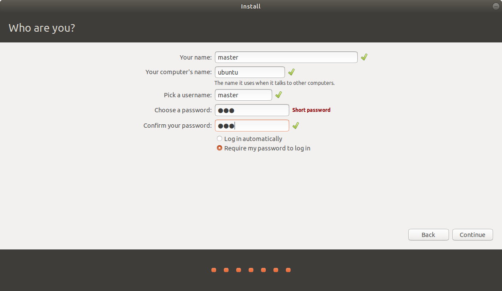Click the Continue button
The width and height of the screenshot is (502, 291).
click(472, 234)
